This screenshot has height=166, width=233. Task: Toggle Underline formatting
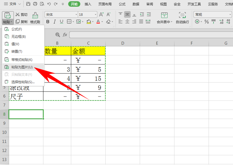(62, 22)
